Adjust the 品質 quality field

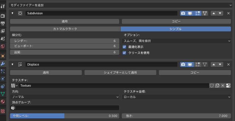tap(64, 52)
